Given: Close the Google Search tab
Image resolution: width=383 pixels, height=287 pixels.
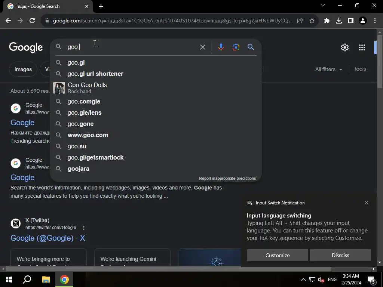Looking at the screenshot, I should (87, 6).
